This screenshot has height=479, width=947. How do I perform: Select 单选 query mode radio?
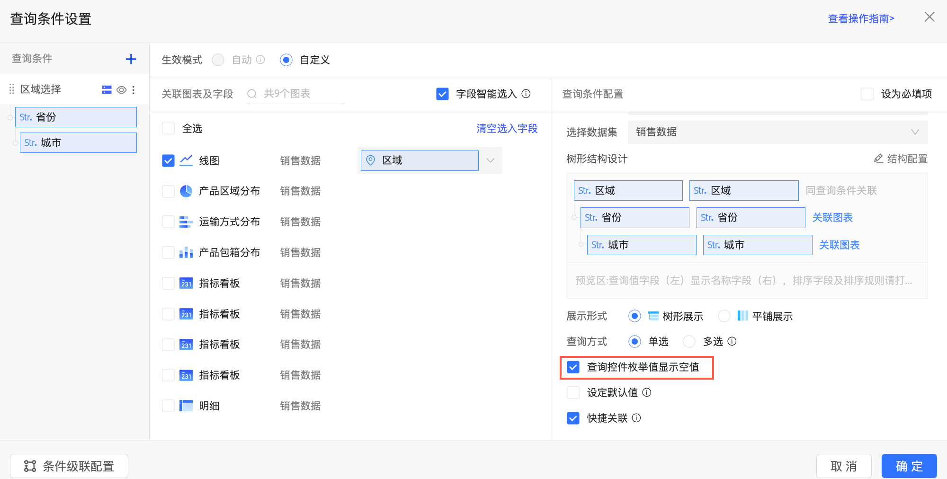point(634,341)
